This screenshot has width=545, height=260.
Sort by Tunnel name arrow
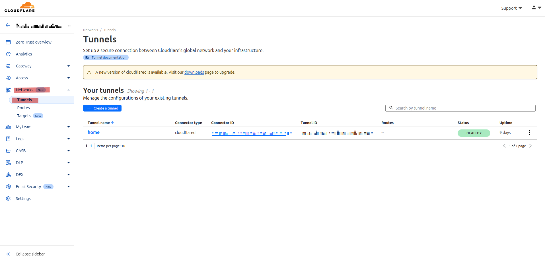point(113,123)
